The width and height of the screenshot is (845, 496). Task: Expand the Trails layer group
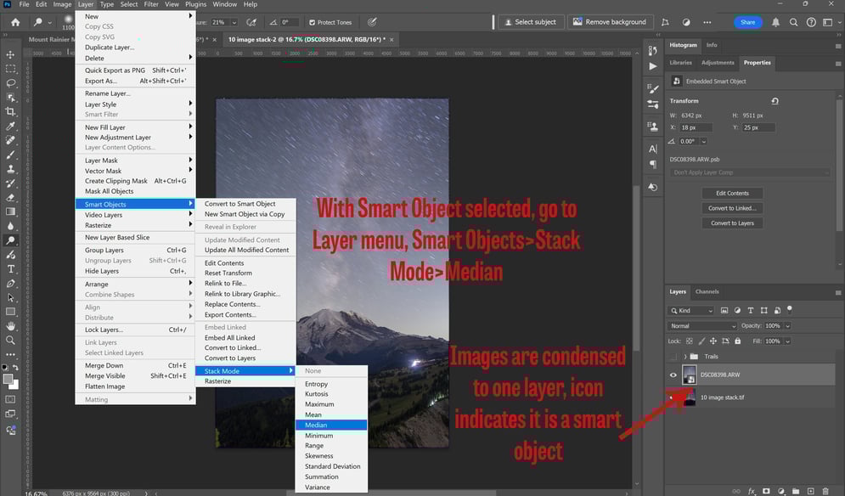685,357
